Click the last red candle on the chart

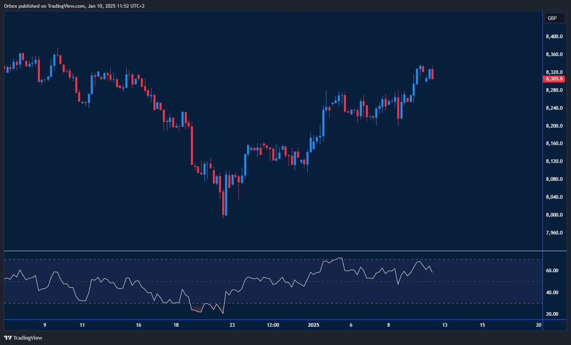(x=432, y=74)
